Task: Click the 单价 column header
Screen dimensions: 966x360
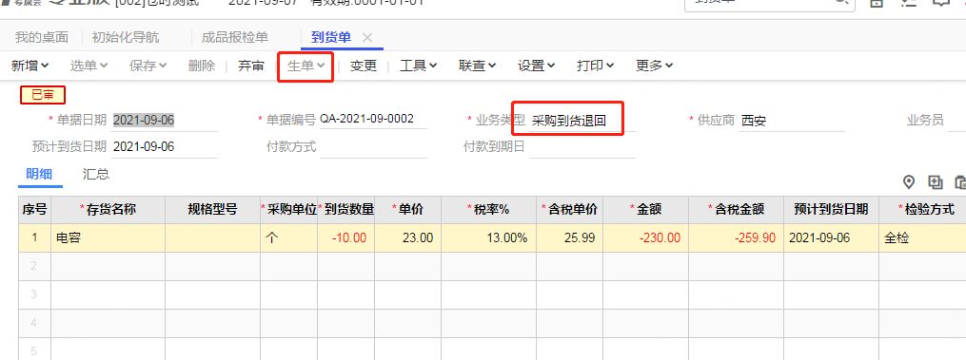Action: click(x=407, y=209)
